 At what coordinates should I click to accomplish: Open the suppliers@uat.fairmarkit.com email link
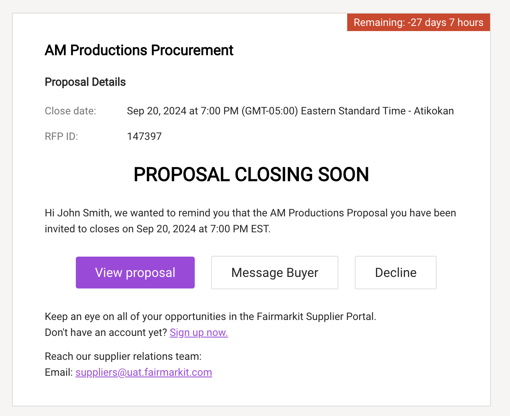tap(144, 372)
